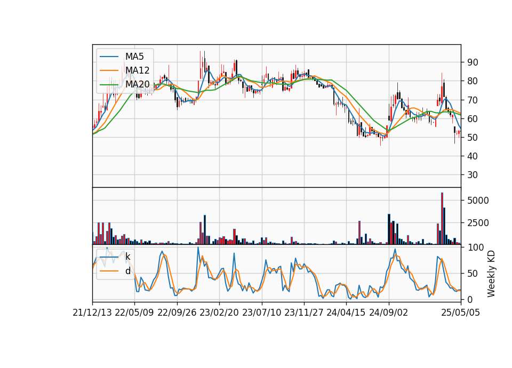
Task: Click the 21/12/13 date label
Action: [x=92, y=313]
